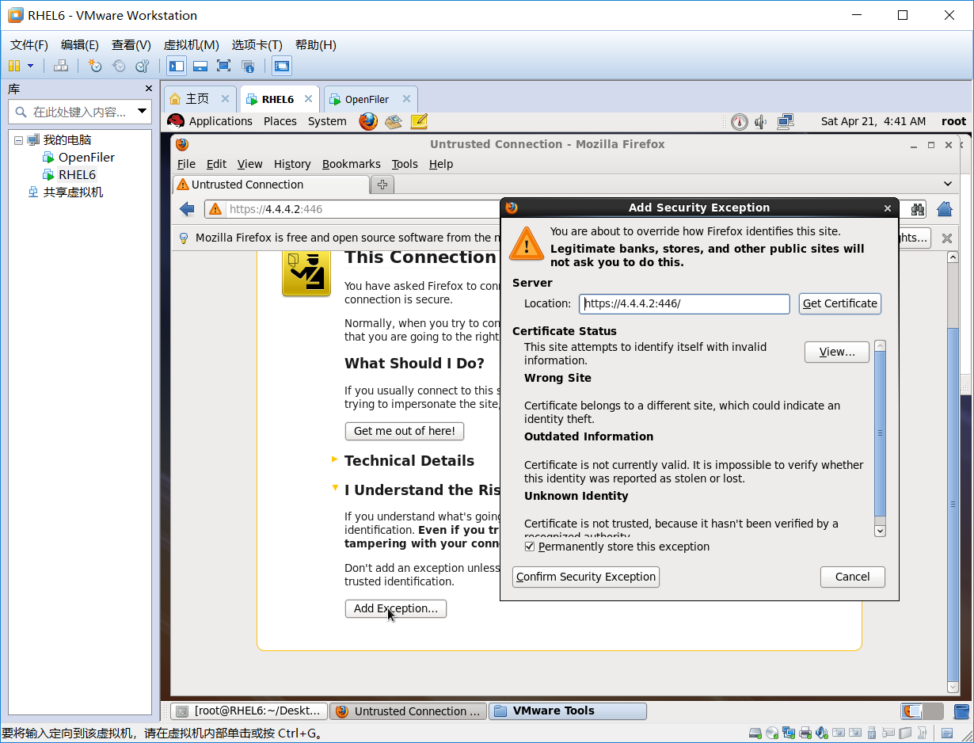The image size is (974, 743).
Task: Click the certificate status scroll down arrow
Action: coord(880,531)
